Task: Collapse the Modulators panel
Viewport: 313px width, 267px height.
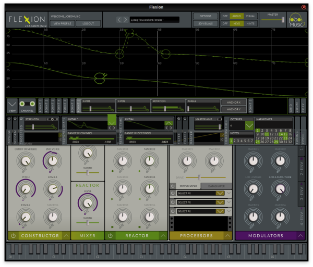Action: [300, 236]
